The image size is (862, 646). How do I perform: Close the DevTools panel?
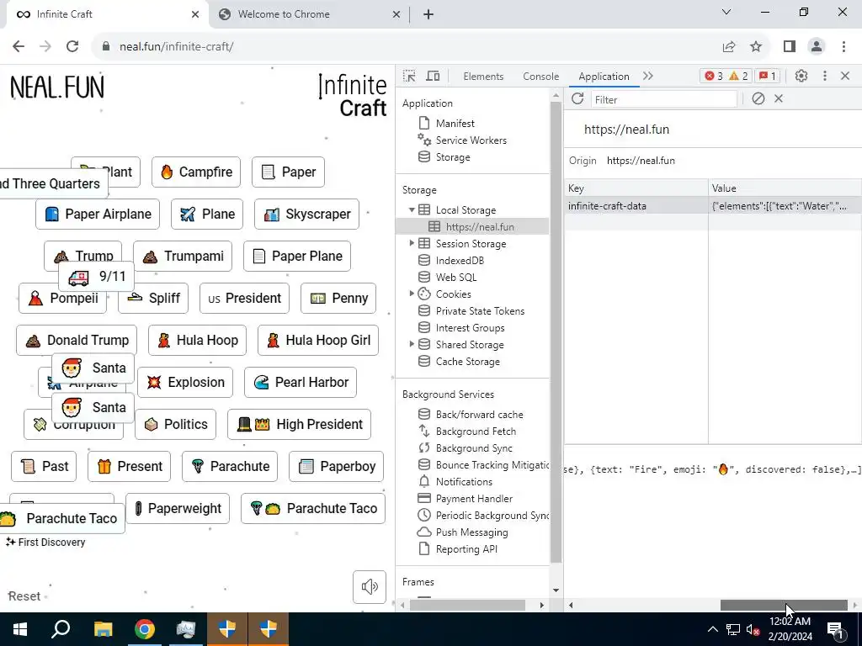[845, 76]
